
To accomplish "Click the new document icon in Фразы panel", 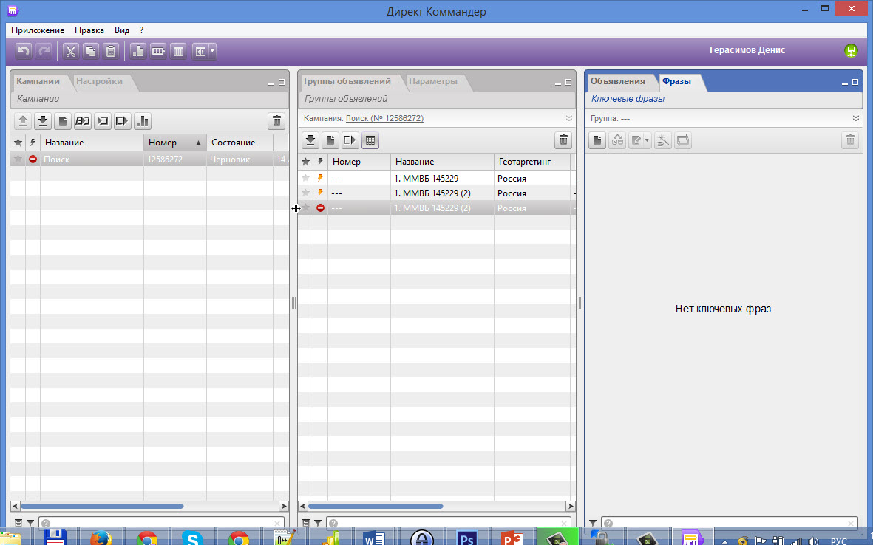I will pos(597,140).
